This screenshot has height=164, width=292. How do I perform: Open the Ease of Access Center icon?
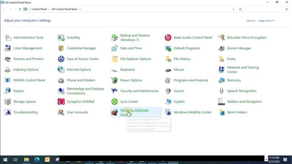coord(61,59)
